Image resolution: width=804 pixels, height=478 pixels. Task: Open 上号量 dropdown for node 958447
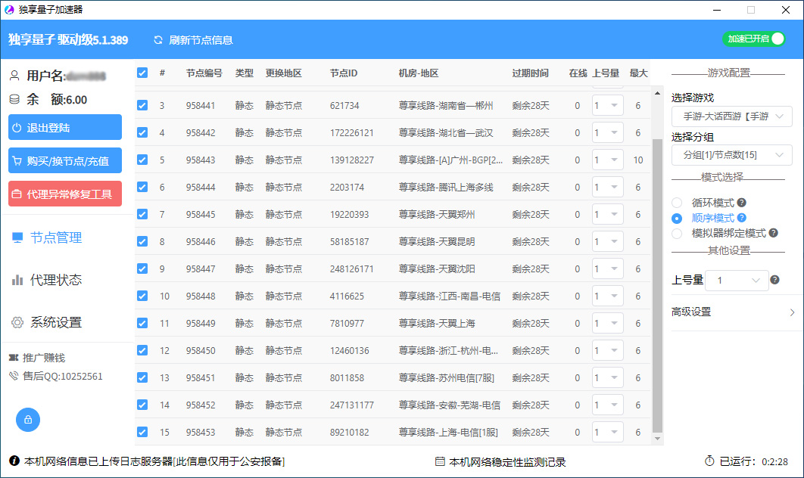608,269
